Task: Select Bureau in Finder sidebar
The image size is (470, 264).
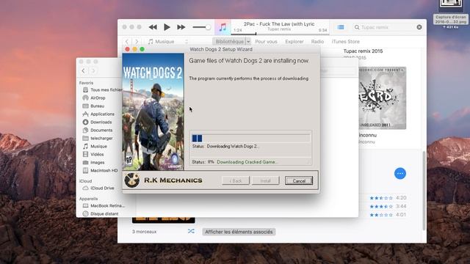Action: [93, 106]
